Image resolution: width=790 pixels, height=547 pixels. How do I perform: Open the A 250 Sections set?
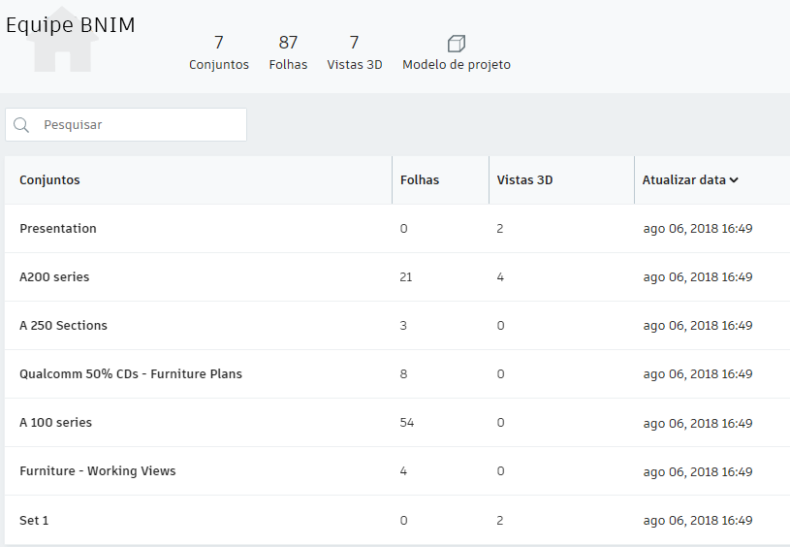[63, 326]
